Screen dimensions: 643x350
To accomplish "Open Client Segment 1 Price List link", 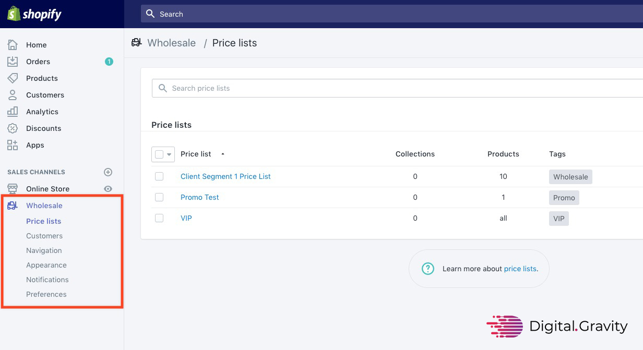I will [225, 176].
